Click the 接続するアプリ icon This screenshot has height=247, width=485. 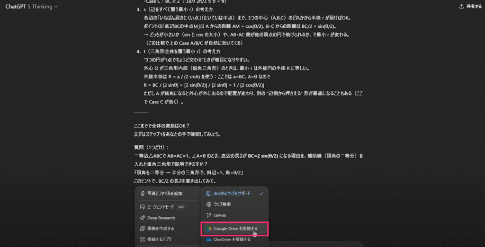(143, 239)
